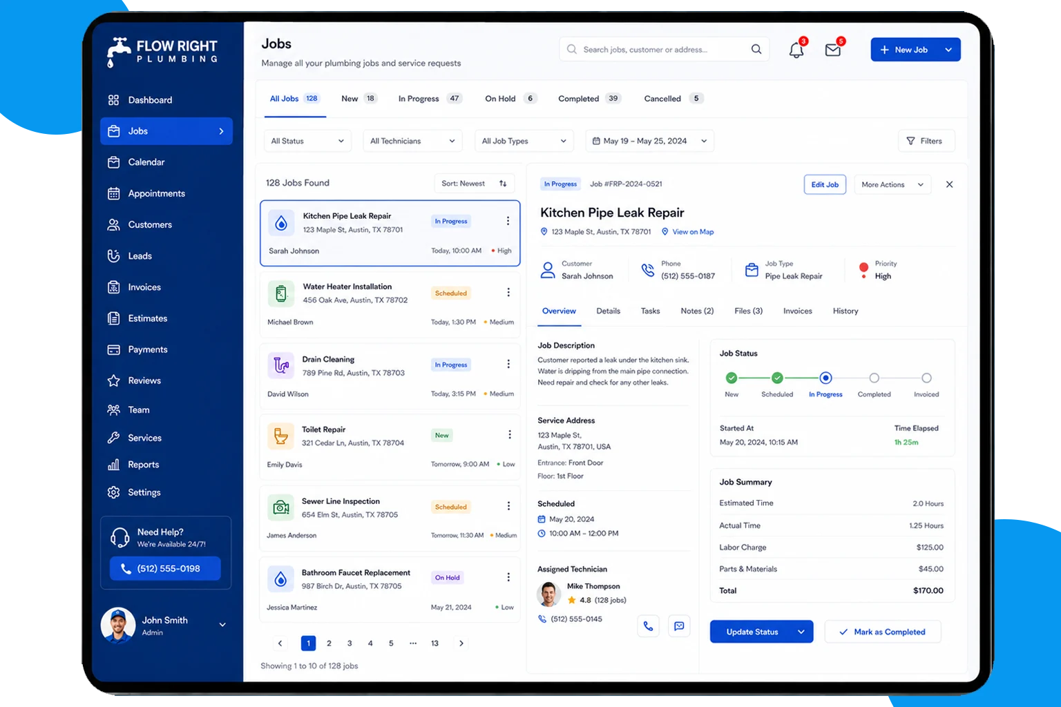Open options menu for Drain Cleaning job
1061x707 pixels.
click(x=508, y=364)
